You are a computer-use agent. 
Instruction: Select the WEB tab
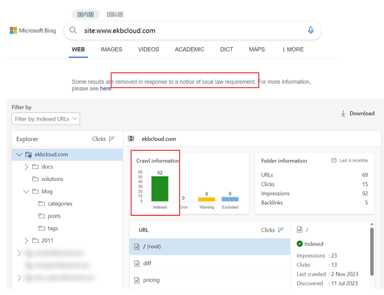(x=78, y=49)
